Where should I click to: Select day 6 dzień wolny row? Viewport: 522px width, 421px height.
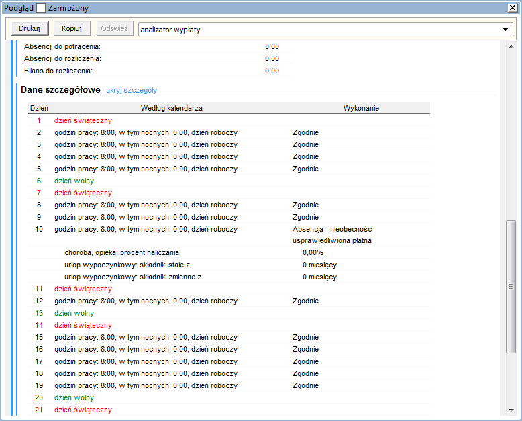[x=74, y=181]
